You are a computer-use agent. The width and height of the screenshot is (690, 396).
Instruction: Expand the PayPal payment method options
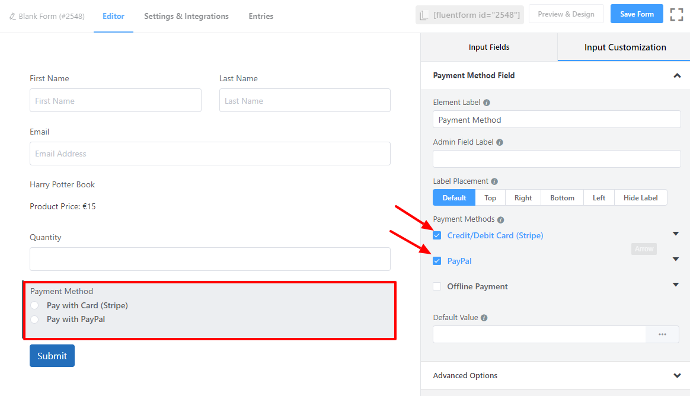[x=676, y=259]
